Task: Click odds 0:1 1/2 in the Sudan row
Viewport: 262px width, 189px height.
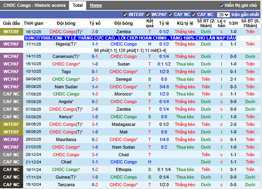Action: [x=164, y=64]
